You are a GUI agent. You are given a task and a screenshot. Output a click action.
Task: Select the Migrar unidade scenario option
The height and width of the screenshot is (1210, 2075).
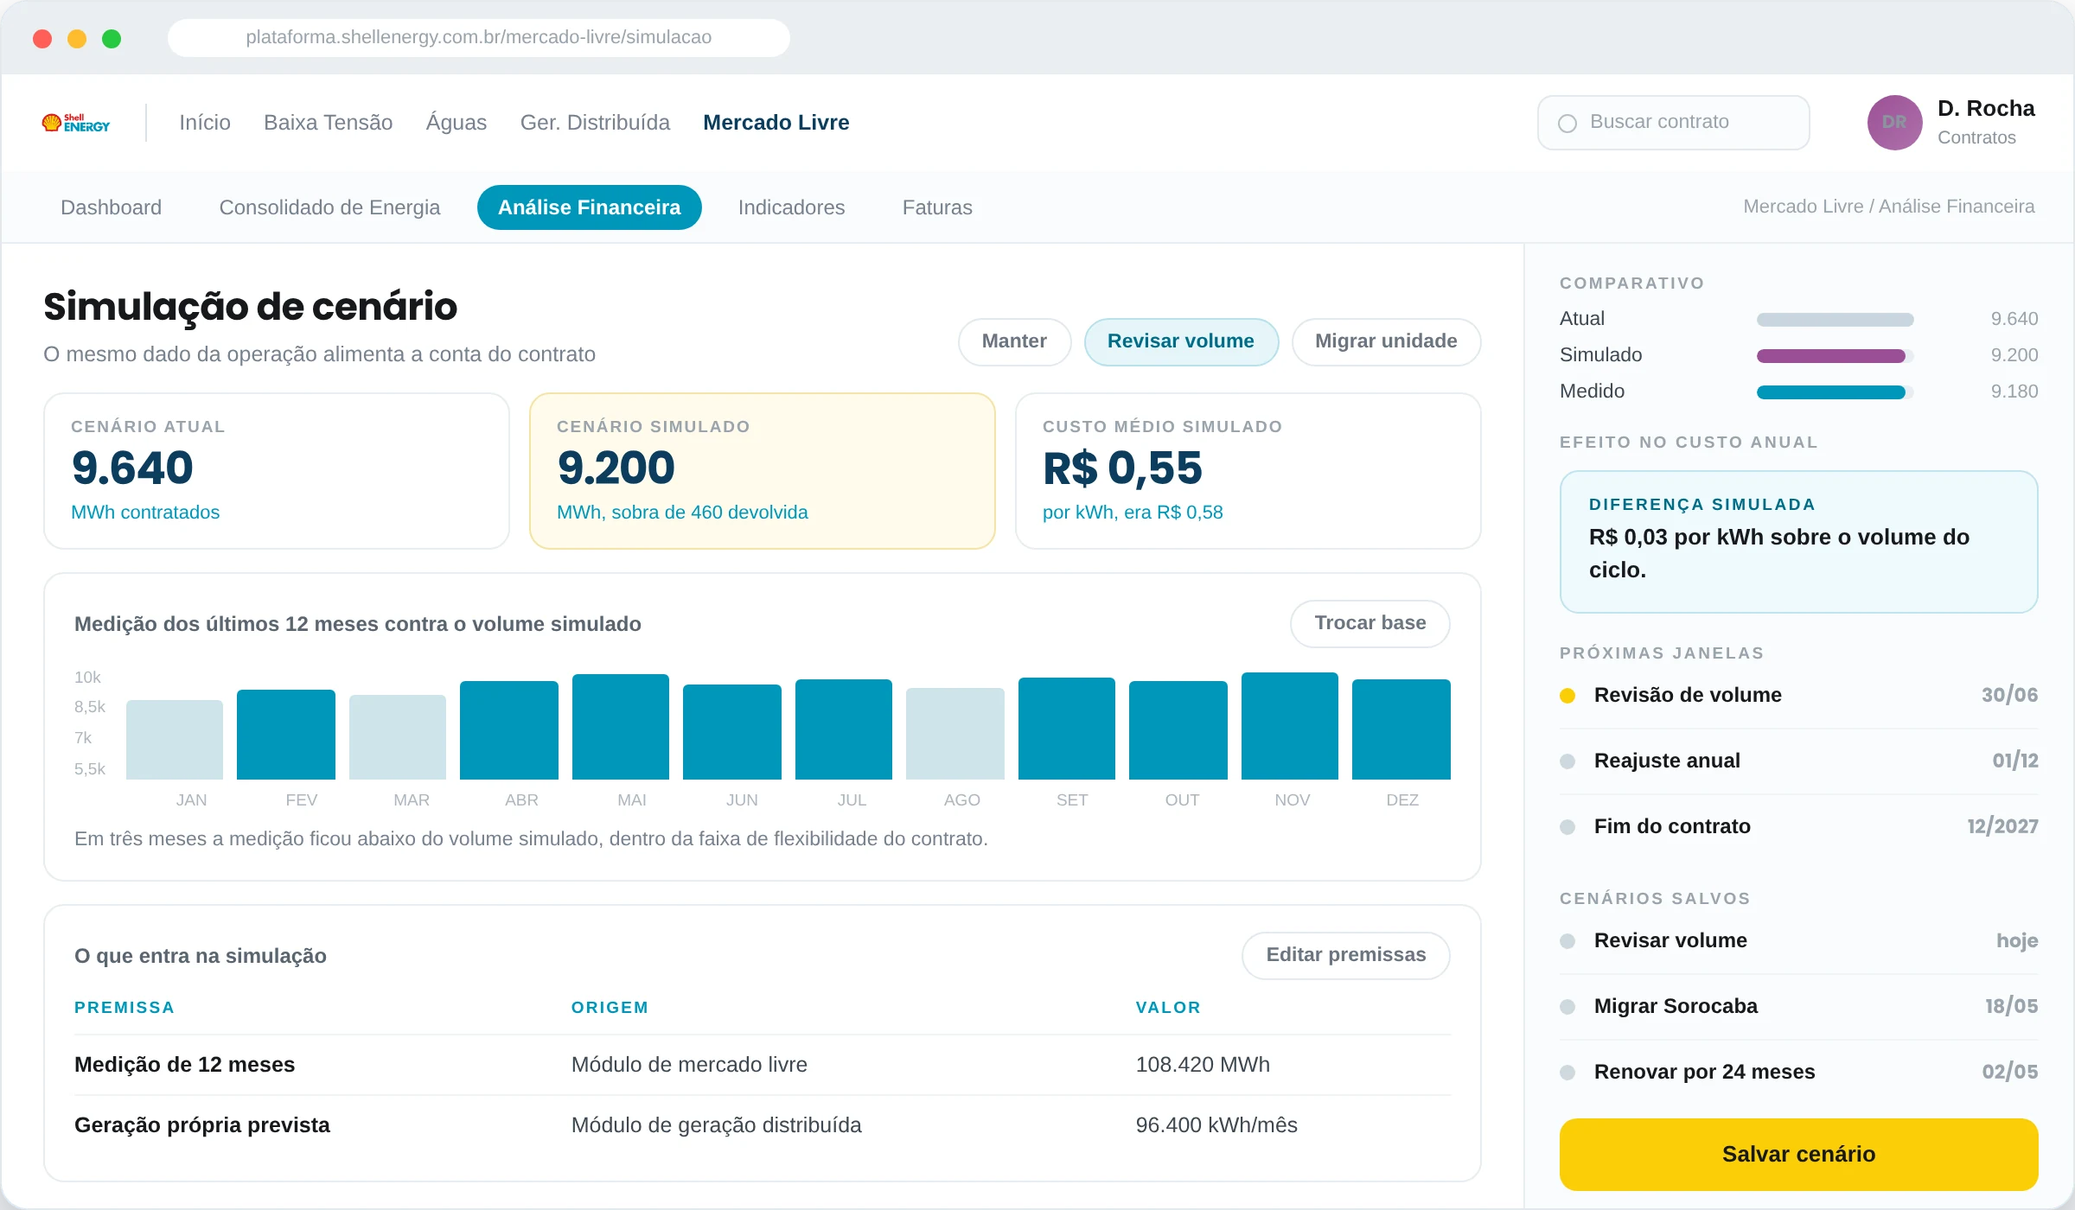(1386, 341)
